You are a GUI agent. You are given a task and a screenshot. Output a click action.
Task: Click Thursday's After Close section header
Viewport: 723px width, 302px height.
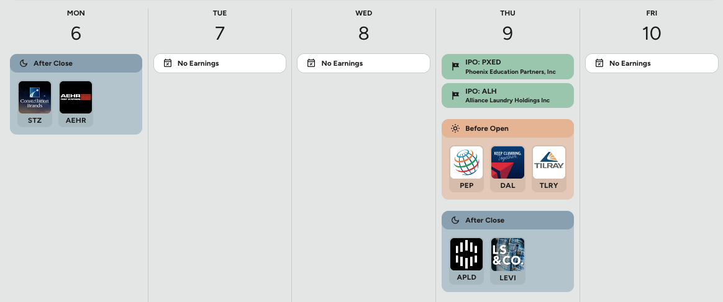[507, 220]
